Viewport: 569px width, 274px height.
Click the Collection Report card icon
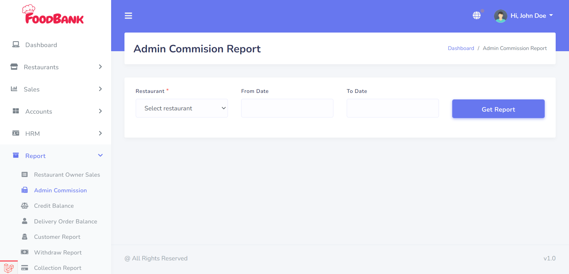coord(25,268)
